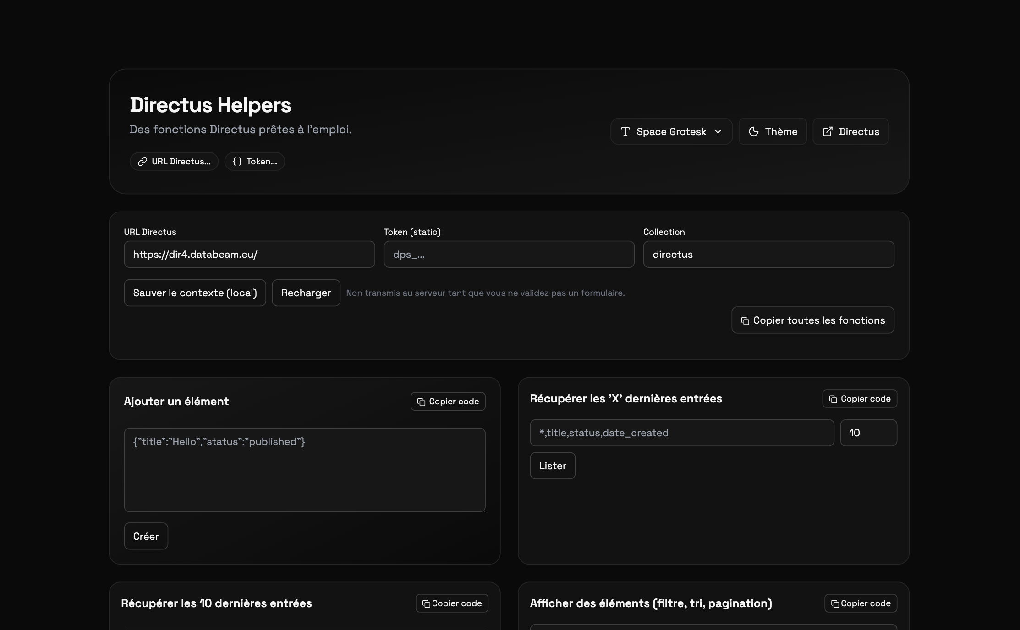
Task: Click the typography T icon in font selector
Action: click(625, 132)
